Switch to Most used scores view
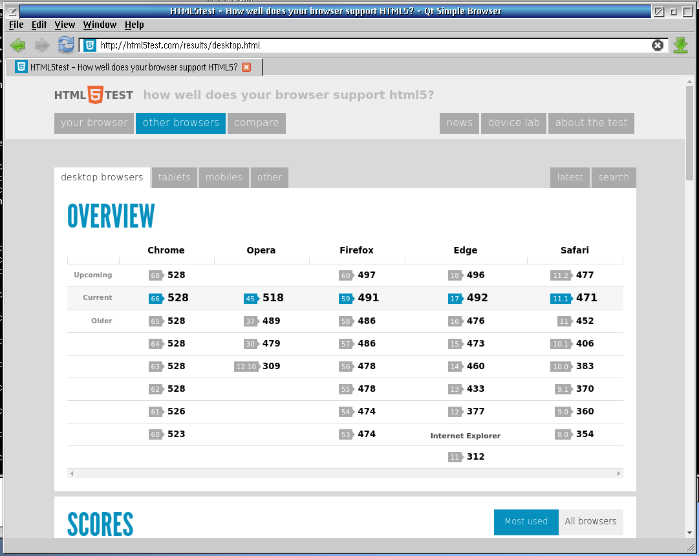The height and width of the screenshot is (556, 699). (x=526, y=522)
